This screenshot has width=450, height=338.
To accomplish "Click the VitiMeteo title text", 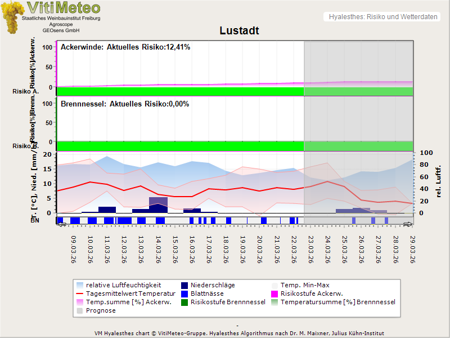I will click(64, 8).
